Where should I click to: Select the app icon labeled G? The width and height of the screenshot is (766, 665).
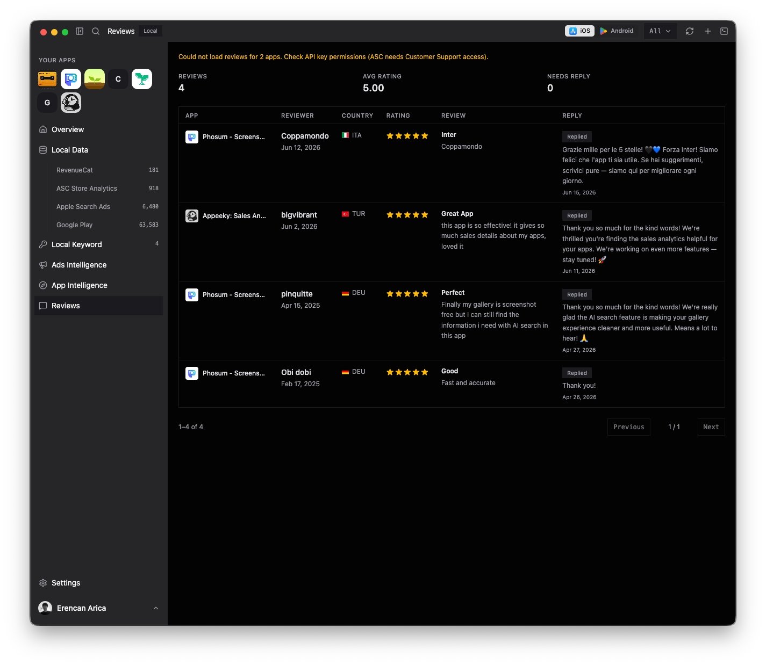[x=47, y=103]
